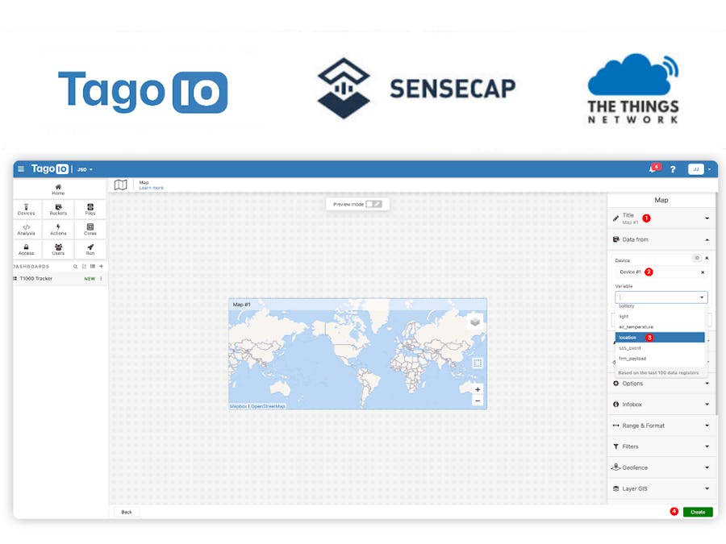Open the Cores module
Viewport: 726px width, 544px height.
pyautogui.click(x=90, y=230)
